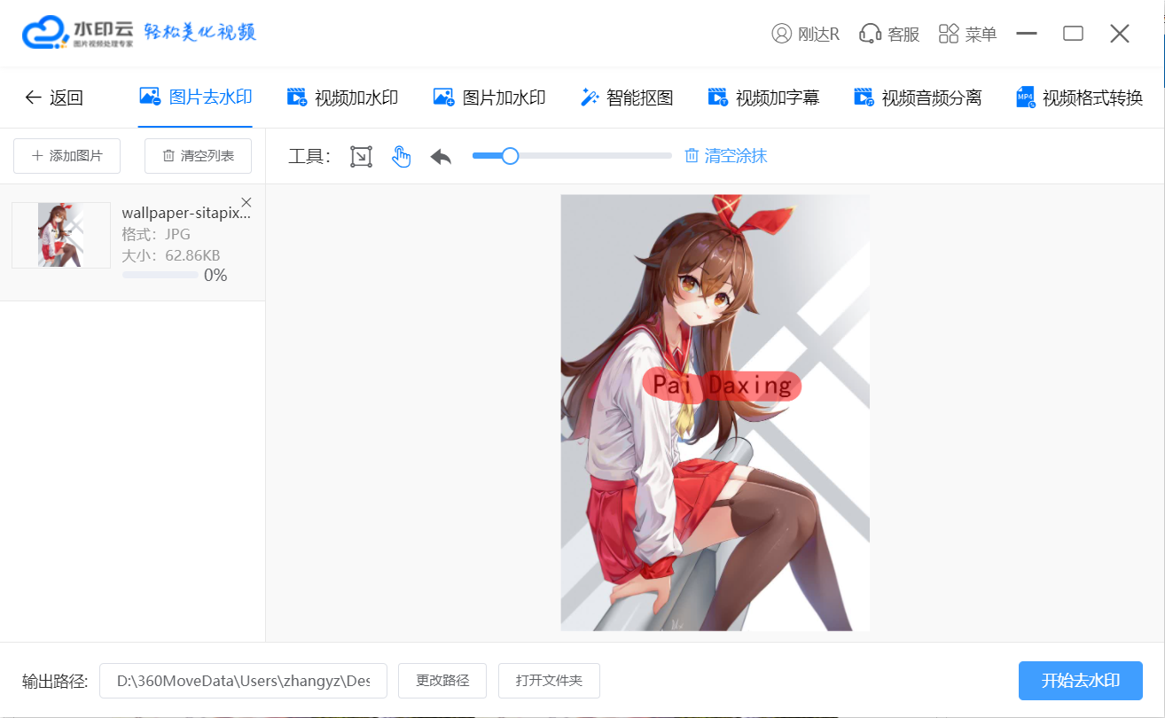Switch to the 图片去水印 tab
The image size is (1165, 718).
pyautogui.click(x=196, y=98)
